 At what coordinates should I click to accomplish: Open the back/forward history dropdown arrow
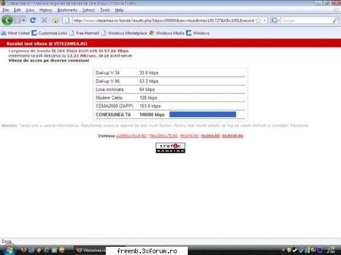(24, 20)
